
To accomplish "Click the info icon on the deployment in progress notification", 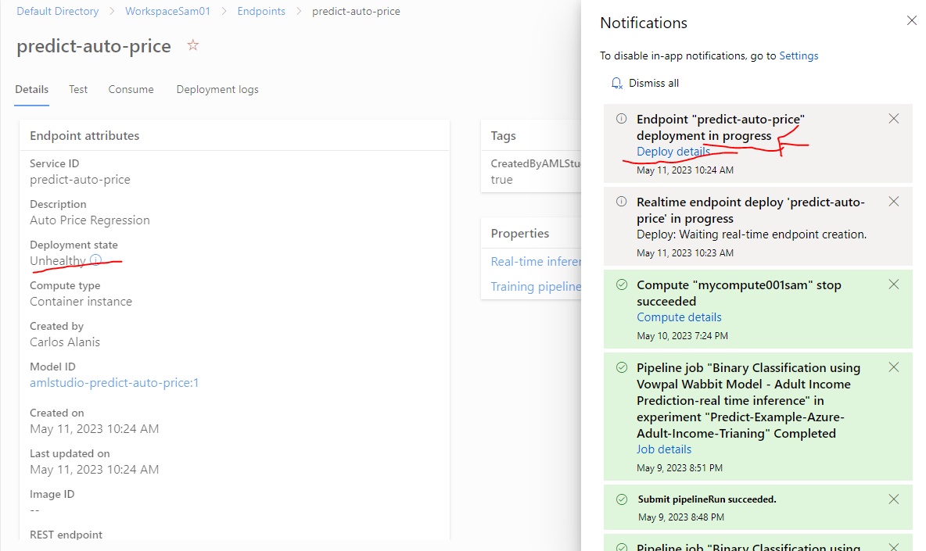I will (x=621, y=118).
